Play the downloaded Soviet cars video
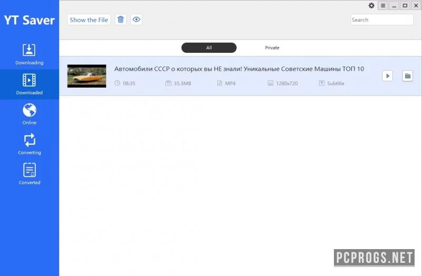The image size is (422, 276). [x=388, y=76]
